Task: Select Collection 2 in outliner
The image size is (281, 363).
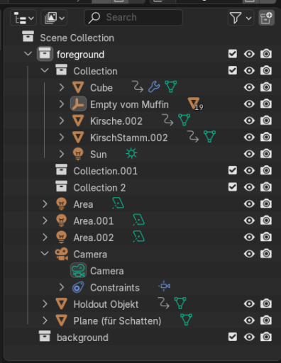Action: 99,187
